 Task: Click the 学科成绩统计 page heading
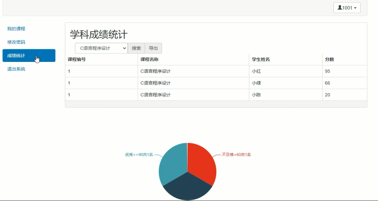99,35
